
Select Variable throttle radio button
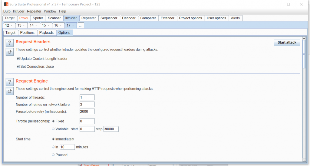click(x=53, y=129)
